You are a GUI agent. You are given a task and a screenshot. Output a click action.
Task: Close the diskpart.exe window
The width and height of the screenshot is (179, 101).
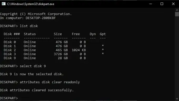tap(173, 4)
